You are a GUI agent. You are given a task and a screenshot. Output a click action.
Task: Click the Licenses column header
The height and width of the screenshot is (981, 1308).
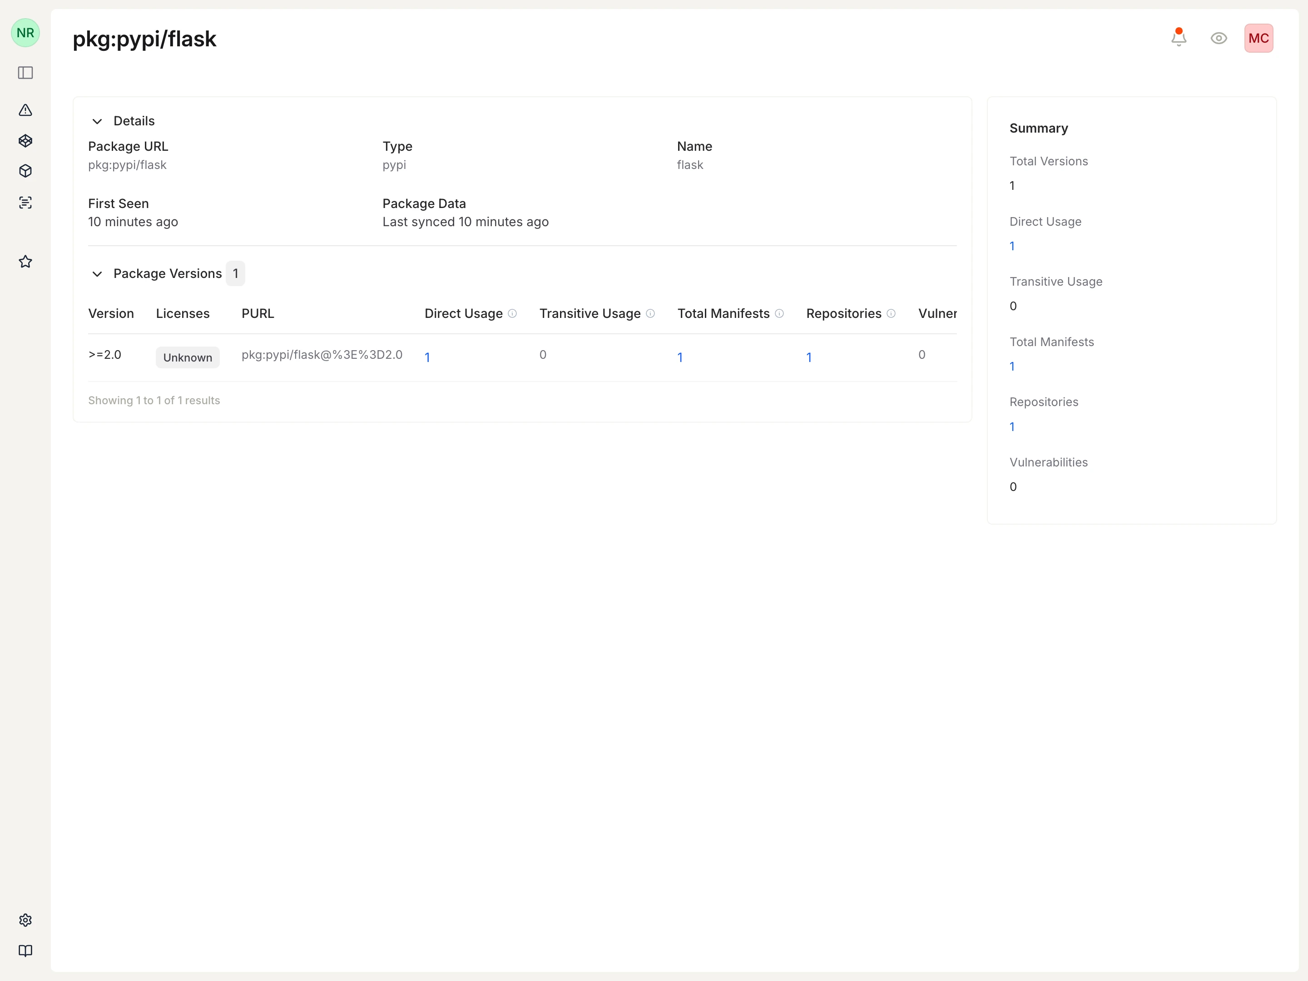(x=183, y=313)
